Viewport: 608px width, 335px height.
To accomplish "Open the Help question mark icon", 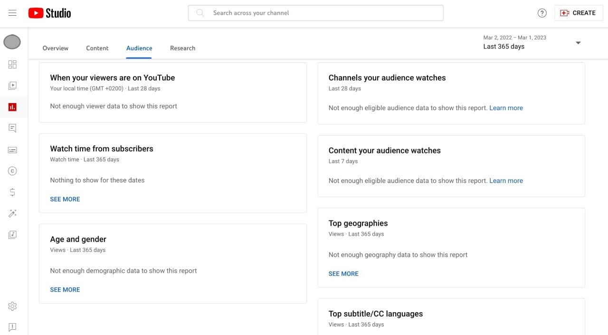I will [x=542, y=13].
